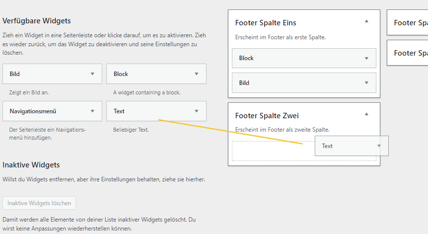Image resolution: width=428 pixels, height=234 pixels.
Task: Click the Footer Spalte Zwei heading
Action: tap(267, 116)
